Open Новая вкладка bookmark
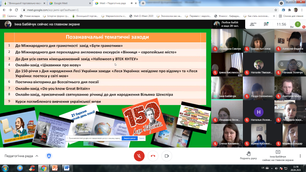306x172 pixels. [30, 16]
